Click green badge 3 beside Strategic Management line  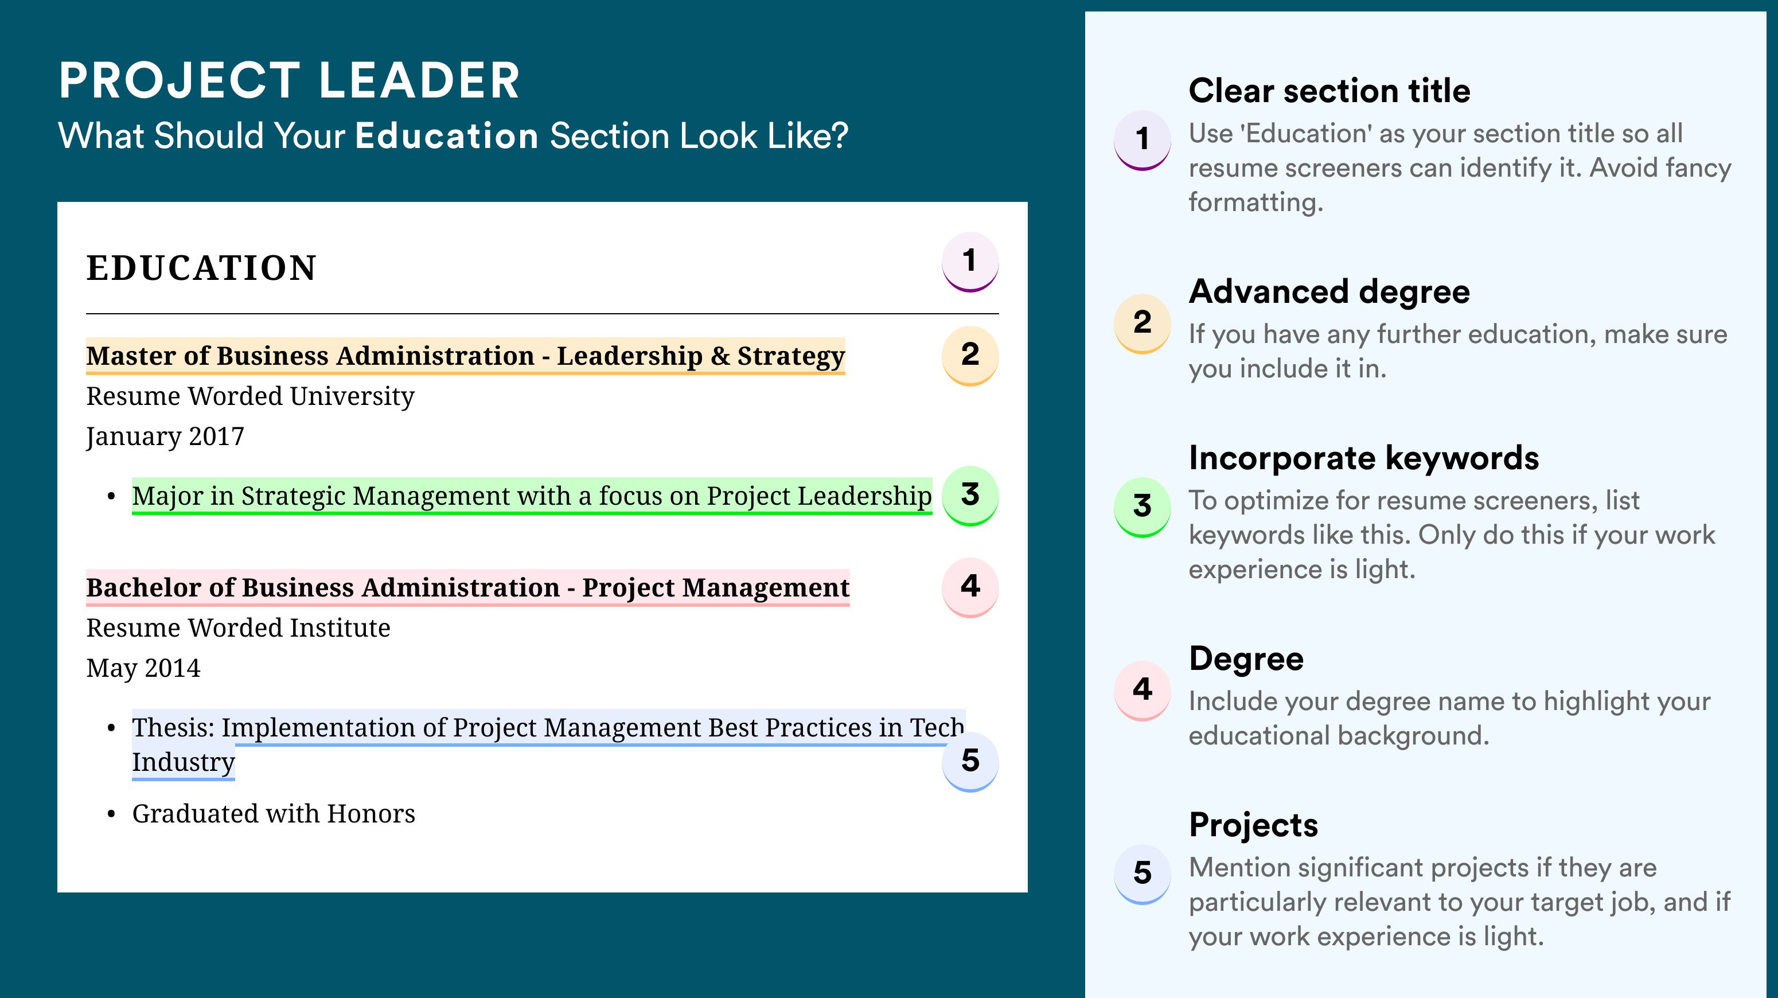tap(970, 496)
